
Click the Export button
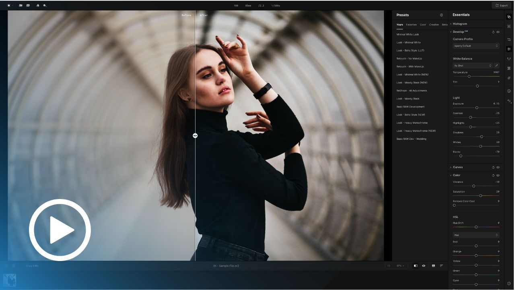pos(501,6)
